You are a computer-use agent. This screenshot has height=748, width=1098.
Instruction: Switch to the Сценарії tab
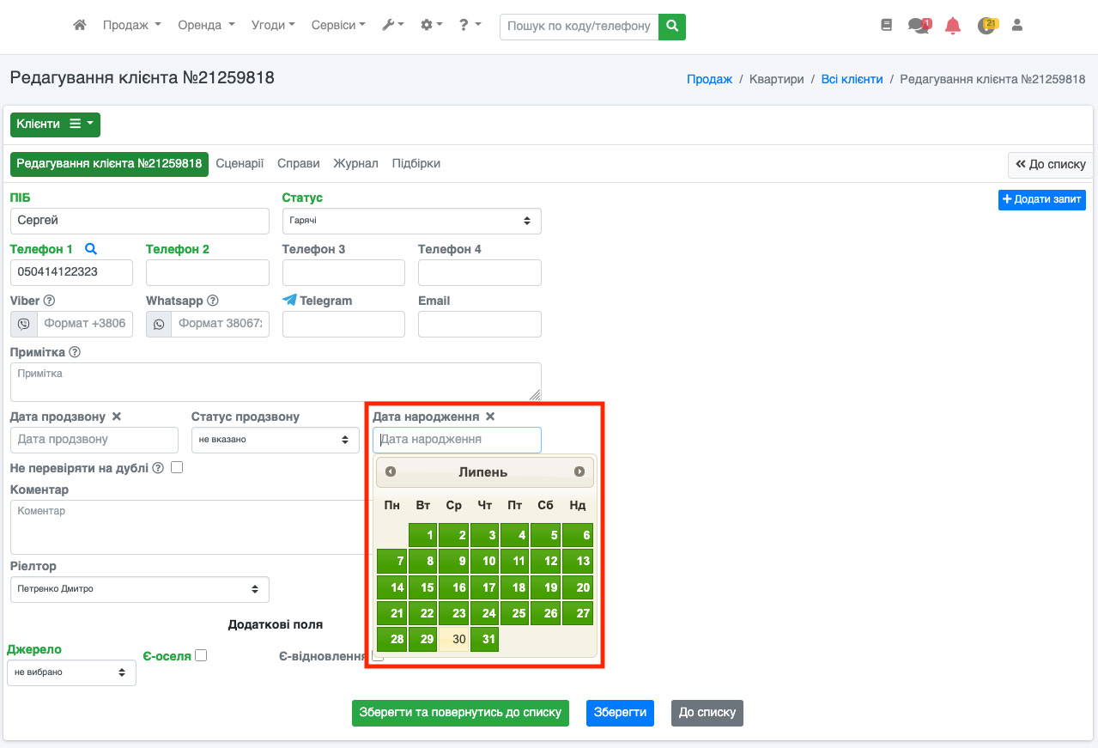click(x=240, y=163)
